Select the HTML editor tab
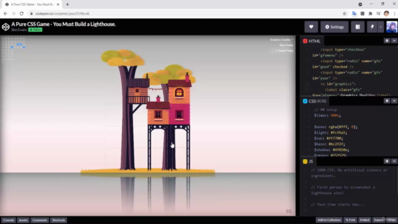This screenshot has width=398, height=224. (x=312, y=41)
